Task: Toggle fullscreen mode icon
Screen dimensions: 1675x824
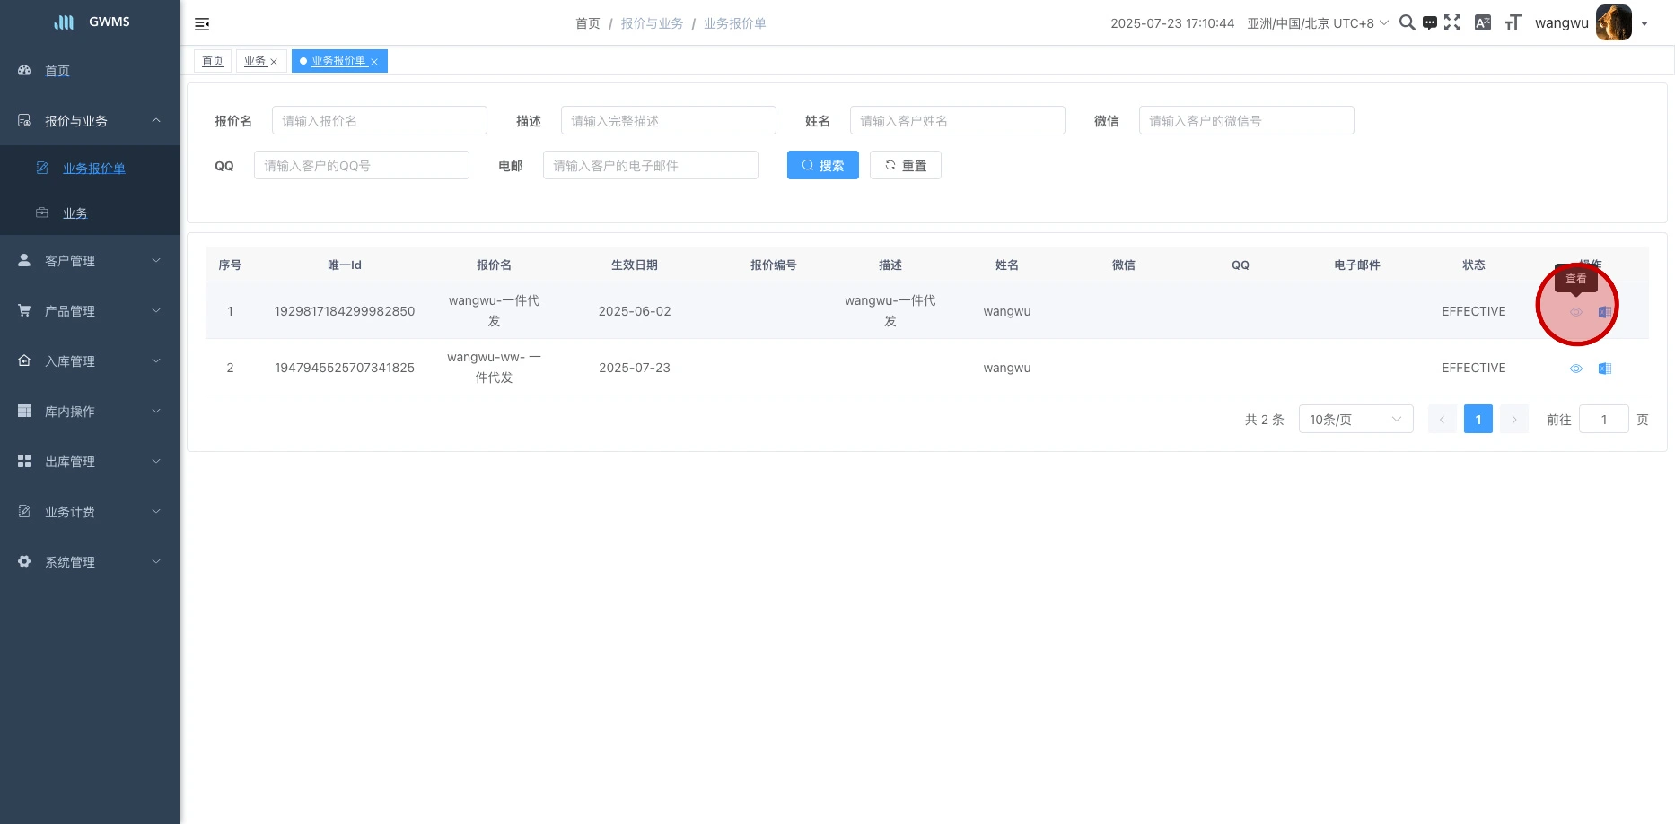Action: (x=1452, y=23)
